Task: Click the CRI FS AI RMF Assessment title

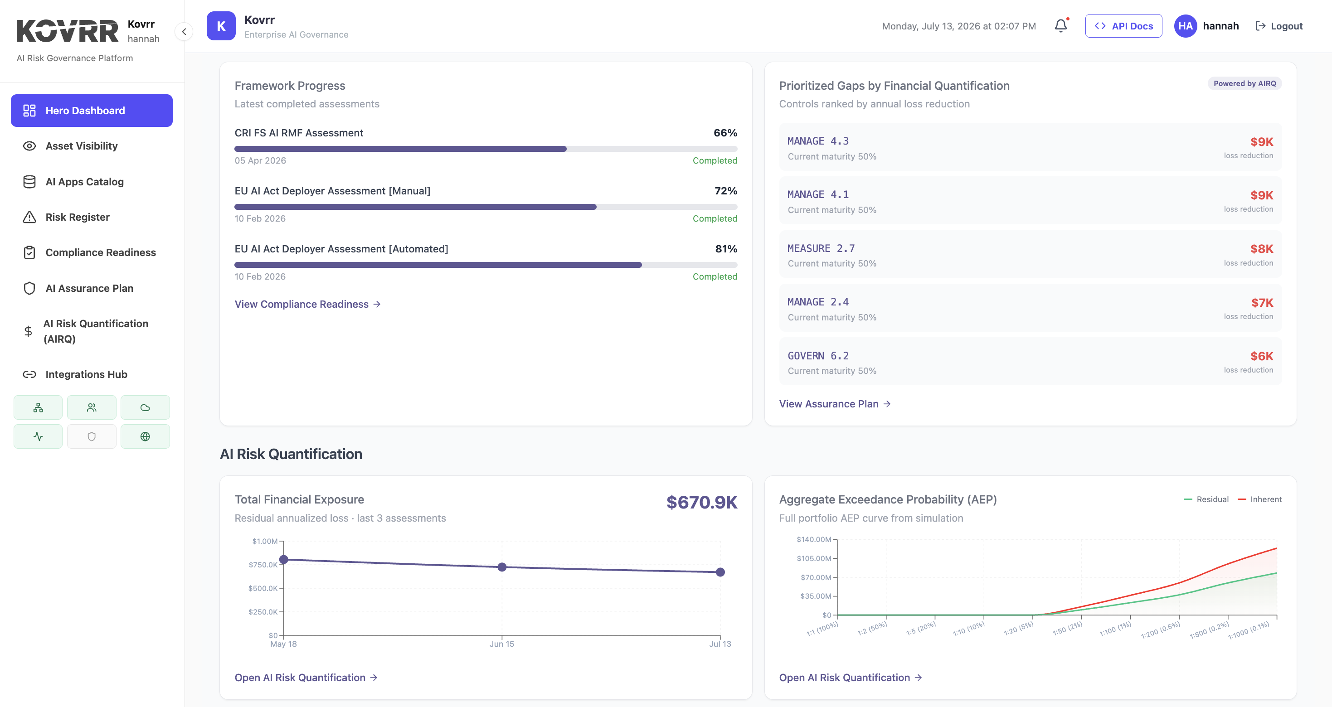Action: tap(299, 133)
